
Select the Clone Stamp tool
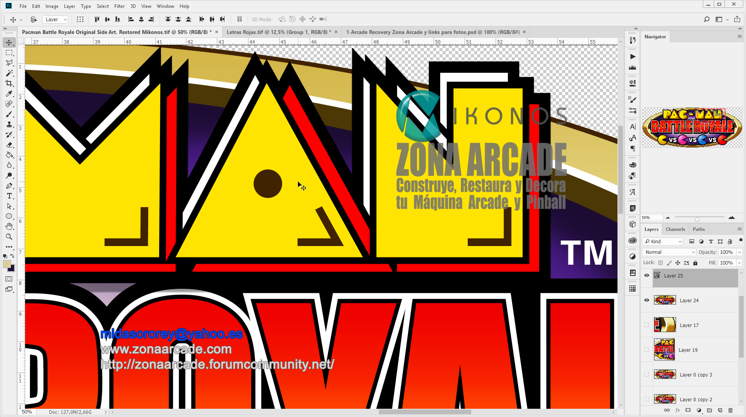[x=9, y=125]
